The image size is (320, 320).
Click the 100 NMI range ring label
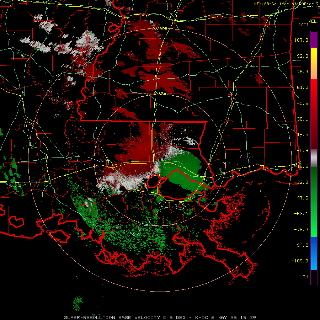160,28
